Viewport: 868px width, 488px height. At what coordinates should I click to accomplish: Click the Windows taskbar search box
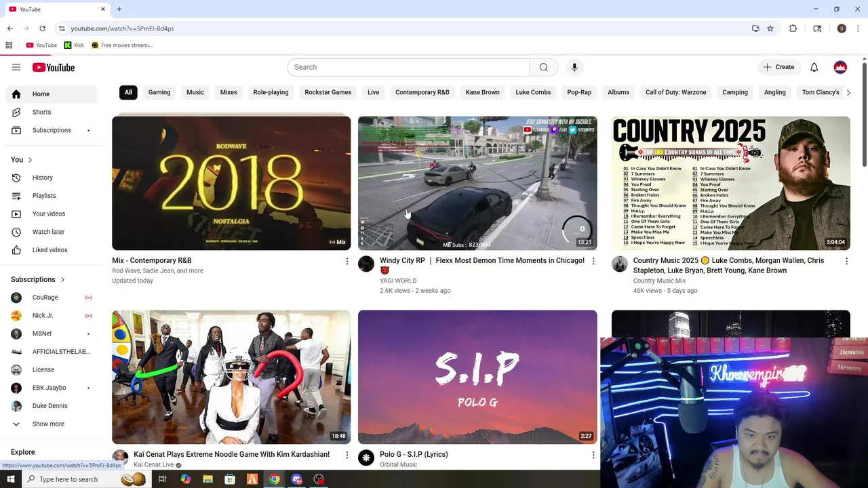(x=85, y=479)
